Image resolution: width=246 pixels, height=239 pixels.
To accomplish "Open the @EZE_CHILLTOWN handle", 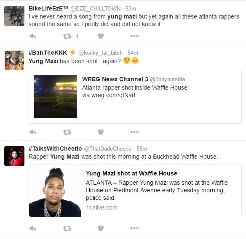I will (x=95, y=8).
